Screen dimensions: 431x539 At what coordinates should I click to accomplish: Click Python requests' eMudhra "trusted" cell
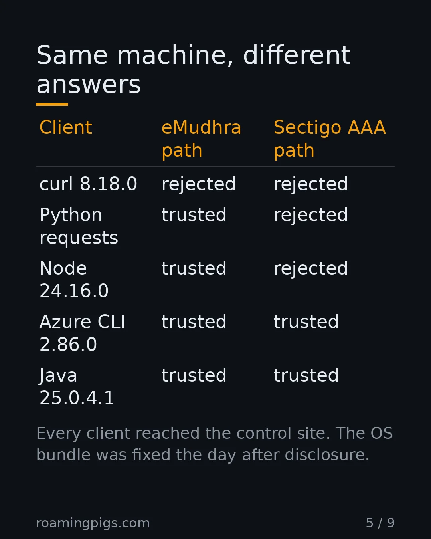tap(194, 215)
